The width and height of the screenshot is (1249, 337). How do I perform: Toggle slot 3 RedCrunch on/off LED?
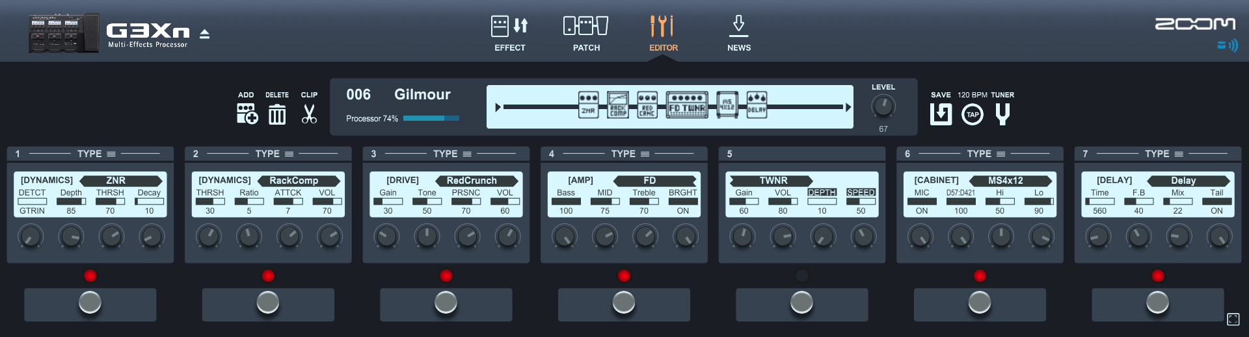point(446,276)
